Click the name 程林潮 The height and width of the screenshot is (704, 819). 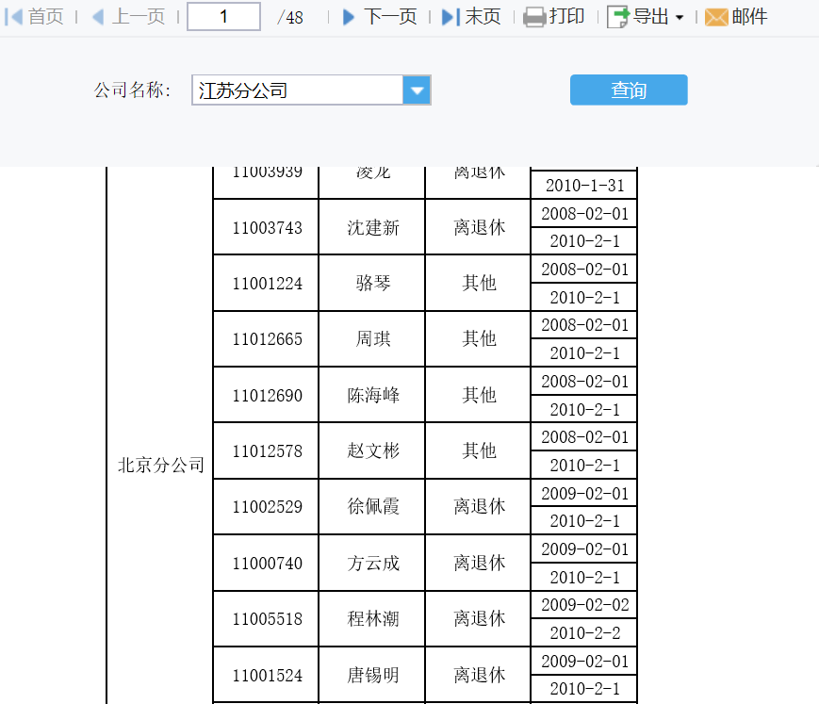[373, 619]
